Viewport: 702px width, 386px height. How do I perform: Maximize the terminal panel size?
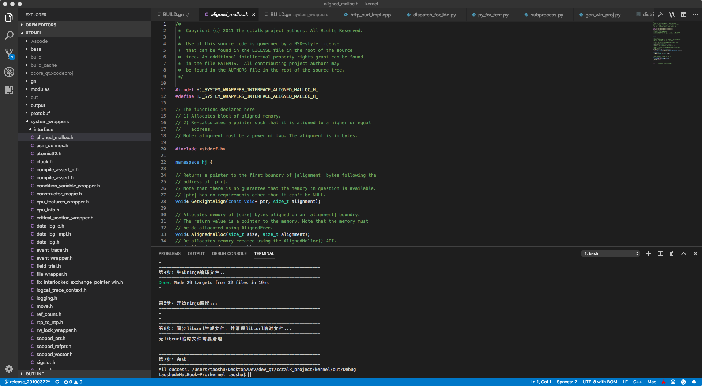click(683, 253)
